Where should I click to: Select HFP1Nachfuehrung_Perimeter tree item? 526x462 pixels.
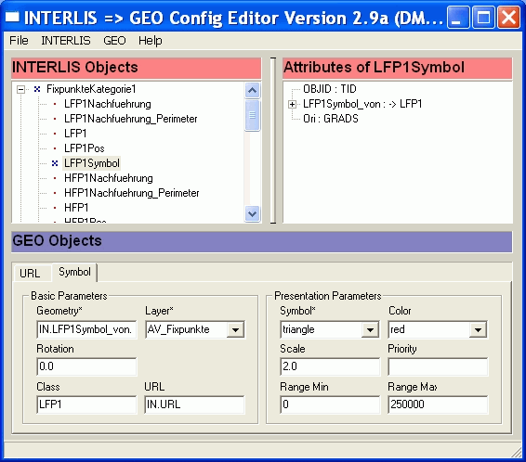point(132,193)
